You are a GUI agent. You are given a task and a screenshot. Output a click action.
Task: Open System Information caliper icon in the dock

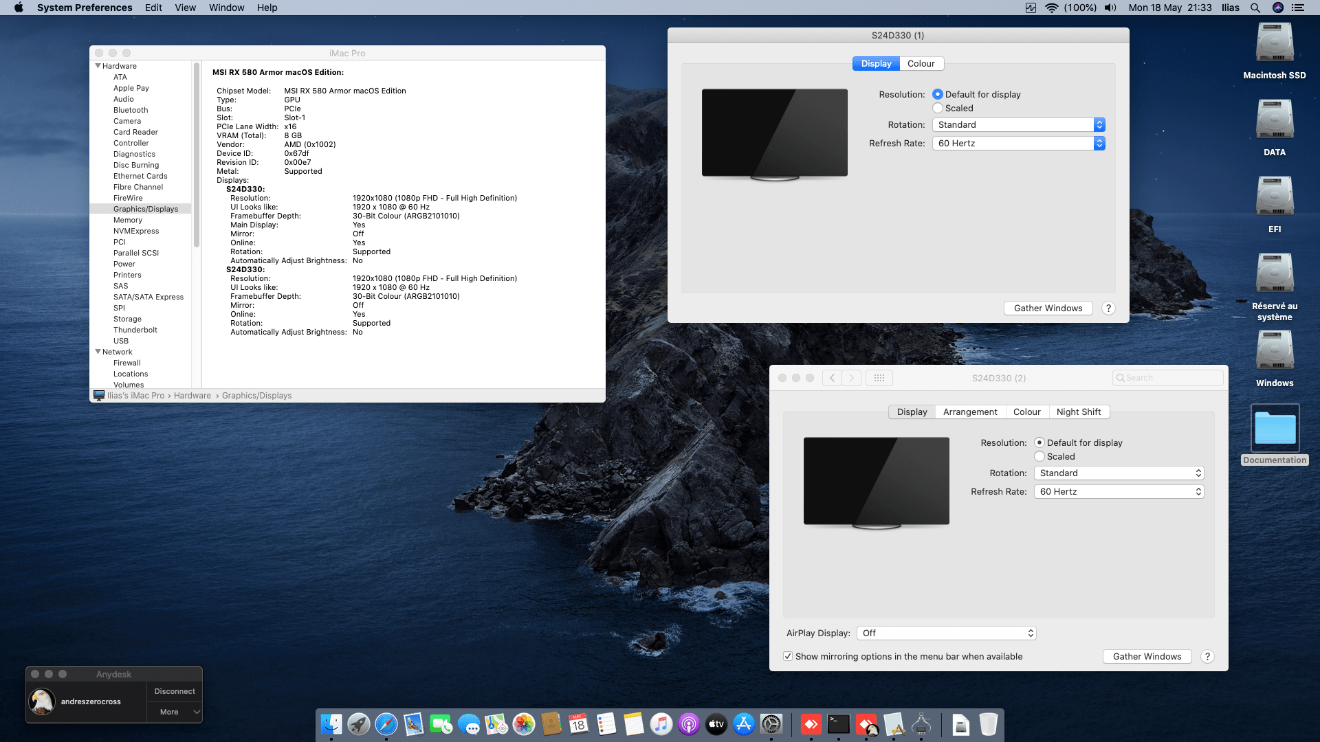pyautogui.click(x=921, y=724)
